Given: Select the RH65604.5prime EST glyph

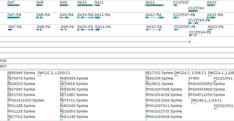Looking at the screenshot, I should [x=63, y=81].
